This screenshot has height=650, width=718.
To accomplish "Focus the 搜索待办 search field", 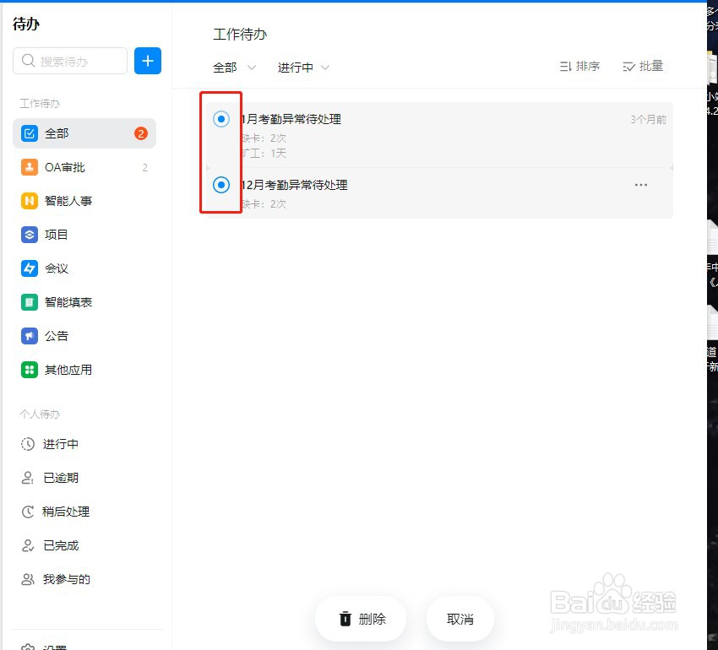I will 70,61.
